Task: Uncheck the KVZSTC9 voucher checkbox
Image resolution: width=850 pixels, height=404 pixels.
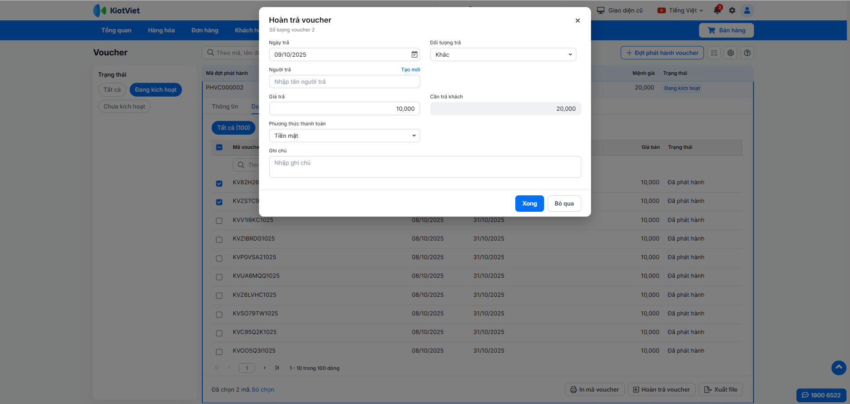Action: tap(219, 202)
